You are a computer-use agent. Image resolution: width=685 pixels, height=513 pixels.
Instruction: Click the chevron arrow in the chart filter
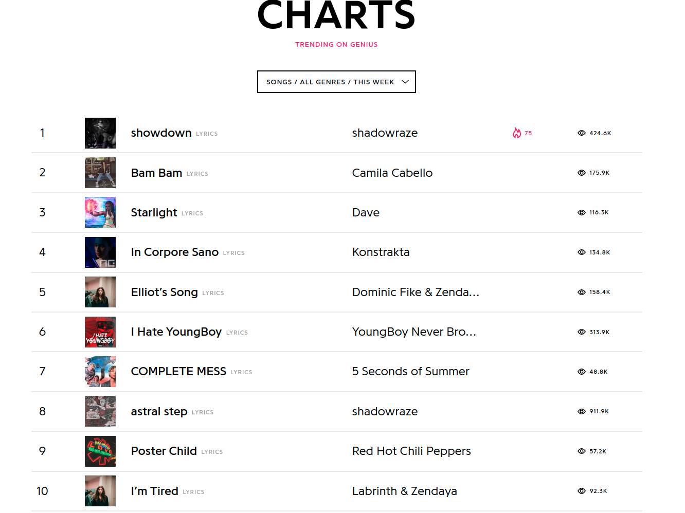click(x=405, y=82)
